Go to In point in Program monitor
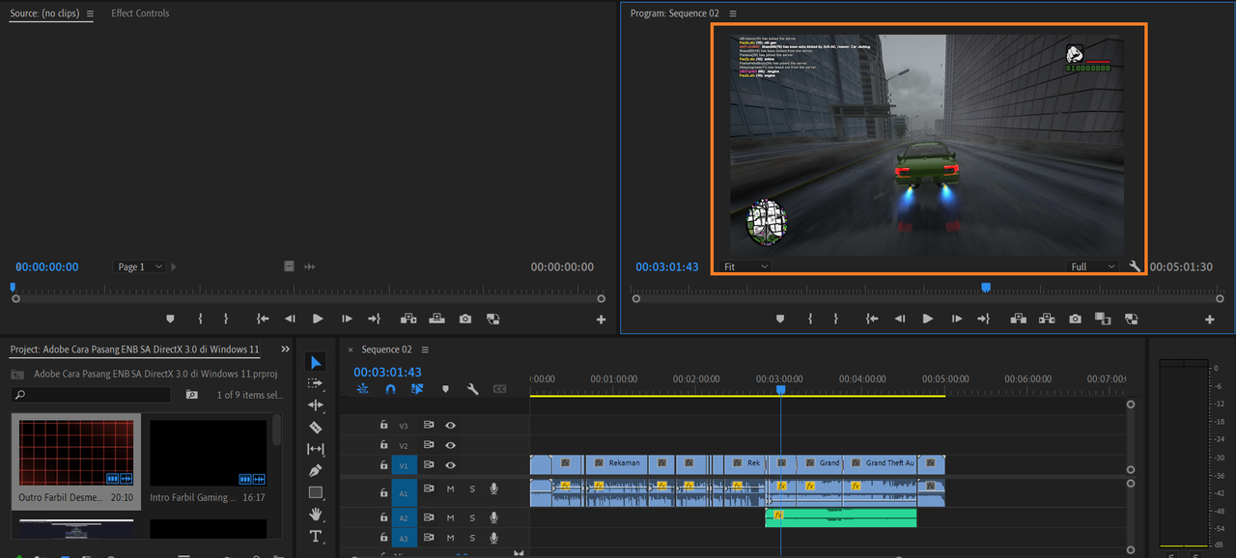 pos(872,319)
